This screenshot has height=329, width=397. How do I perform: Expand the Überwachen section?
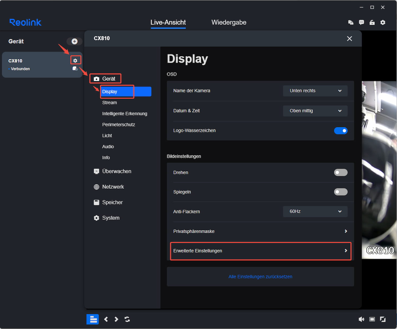click(x=112, y=171)
